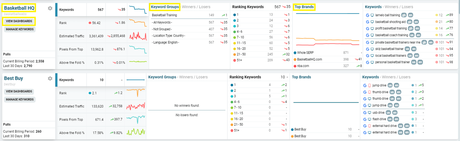Open Keywords Winners/Losers heading in Basketball HQ

[x=389, y=7]
